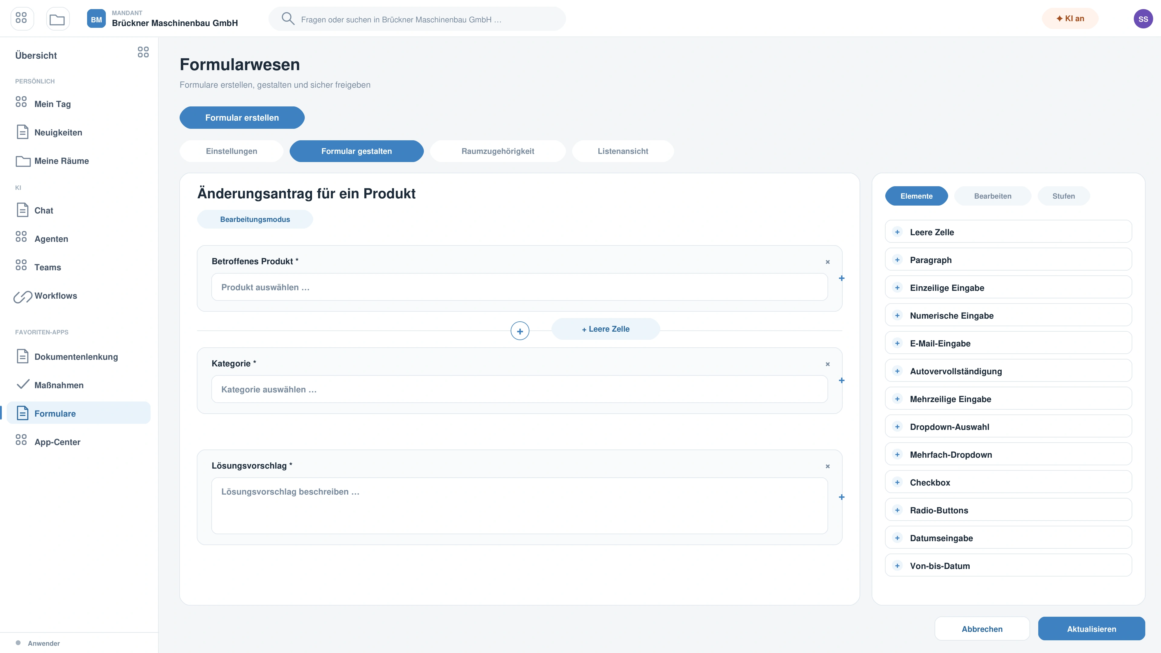Add Datumseingabe element via its plus icon
The width and height of the screenshot is (1161, 653).
(897, 538)
